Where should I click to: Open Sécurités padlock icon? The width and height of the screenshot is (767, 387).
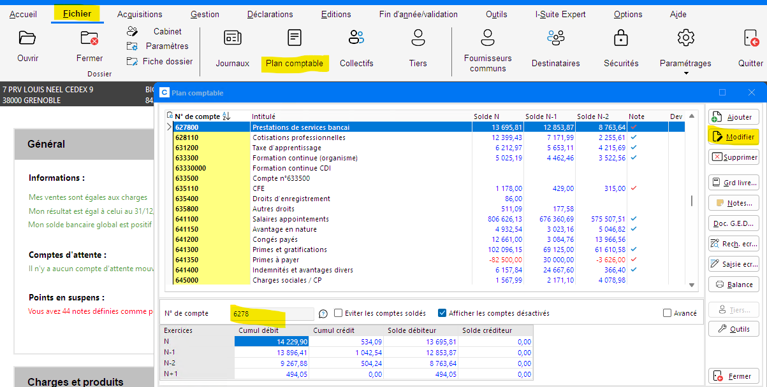pos(620,38)
